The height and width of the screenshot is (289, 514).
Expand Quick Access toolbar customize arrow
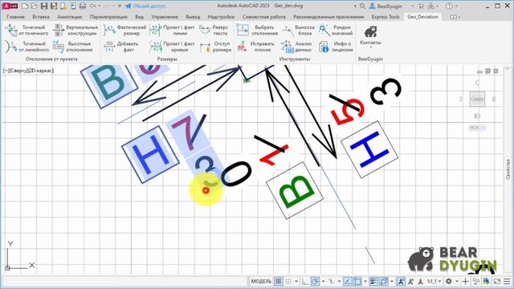[120, 6]
